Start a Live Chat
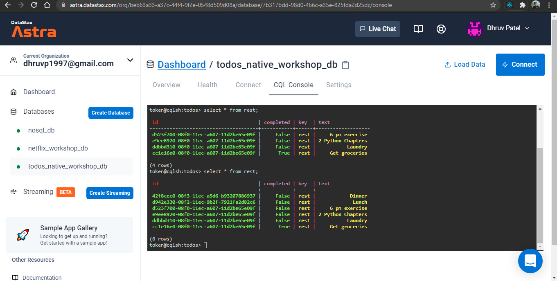 click(x=377, y=29)
